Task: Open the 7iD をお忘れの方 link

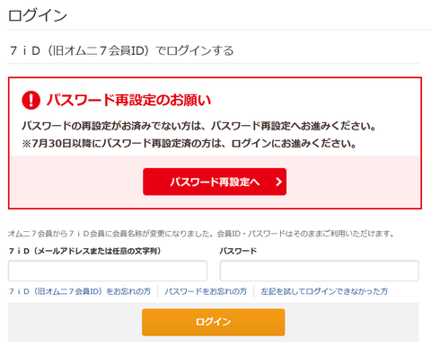Action: click(x=80, y=291)
